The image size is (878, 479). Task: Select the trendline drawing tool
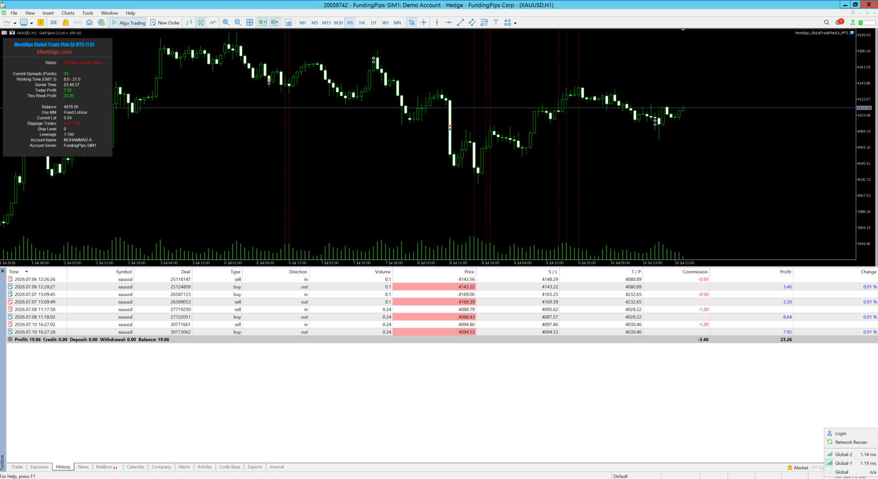click(460, 22)
